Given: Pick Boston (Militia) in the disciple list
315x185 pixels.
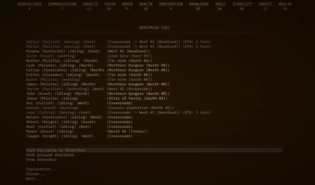Looking at the screenshot, I should (89, 61).
